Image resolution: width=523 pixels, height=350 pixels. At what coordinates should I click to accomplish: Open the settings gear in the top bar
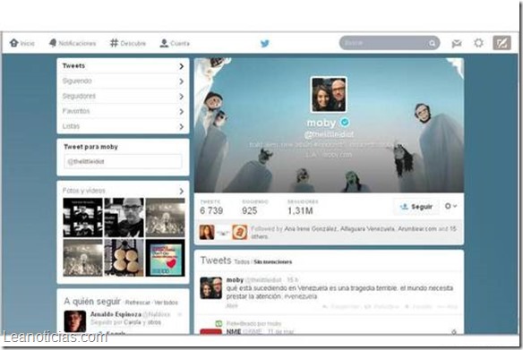pos(478,43)
